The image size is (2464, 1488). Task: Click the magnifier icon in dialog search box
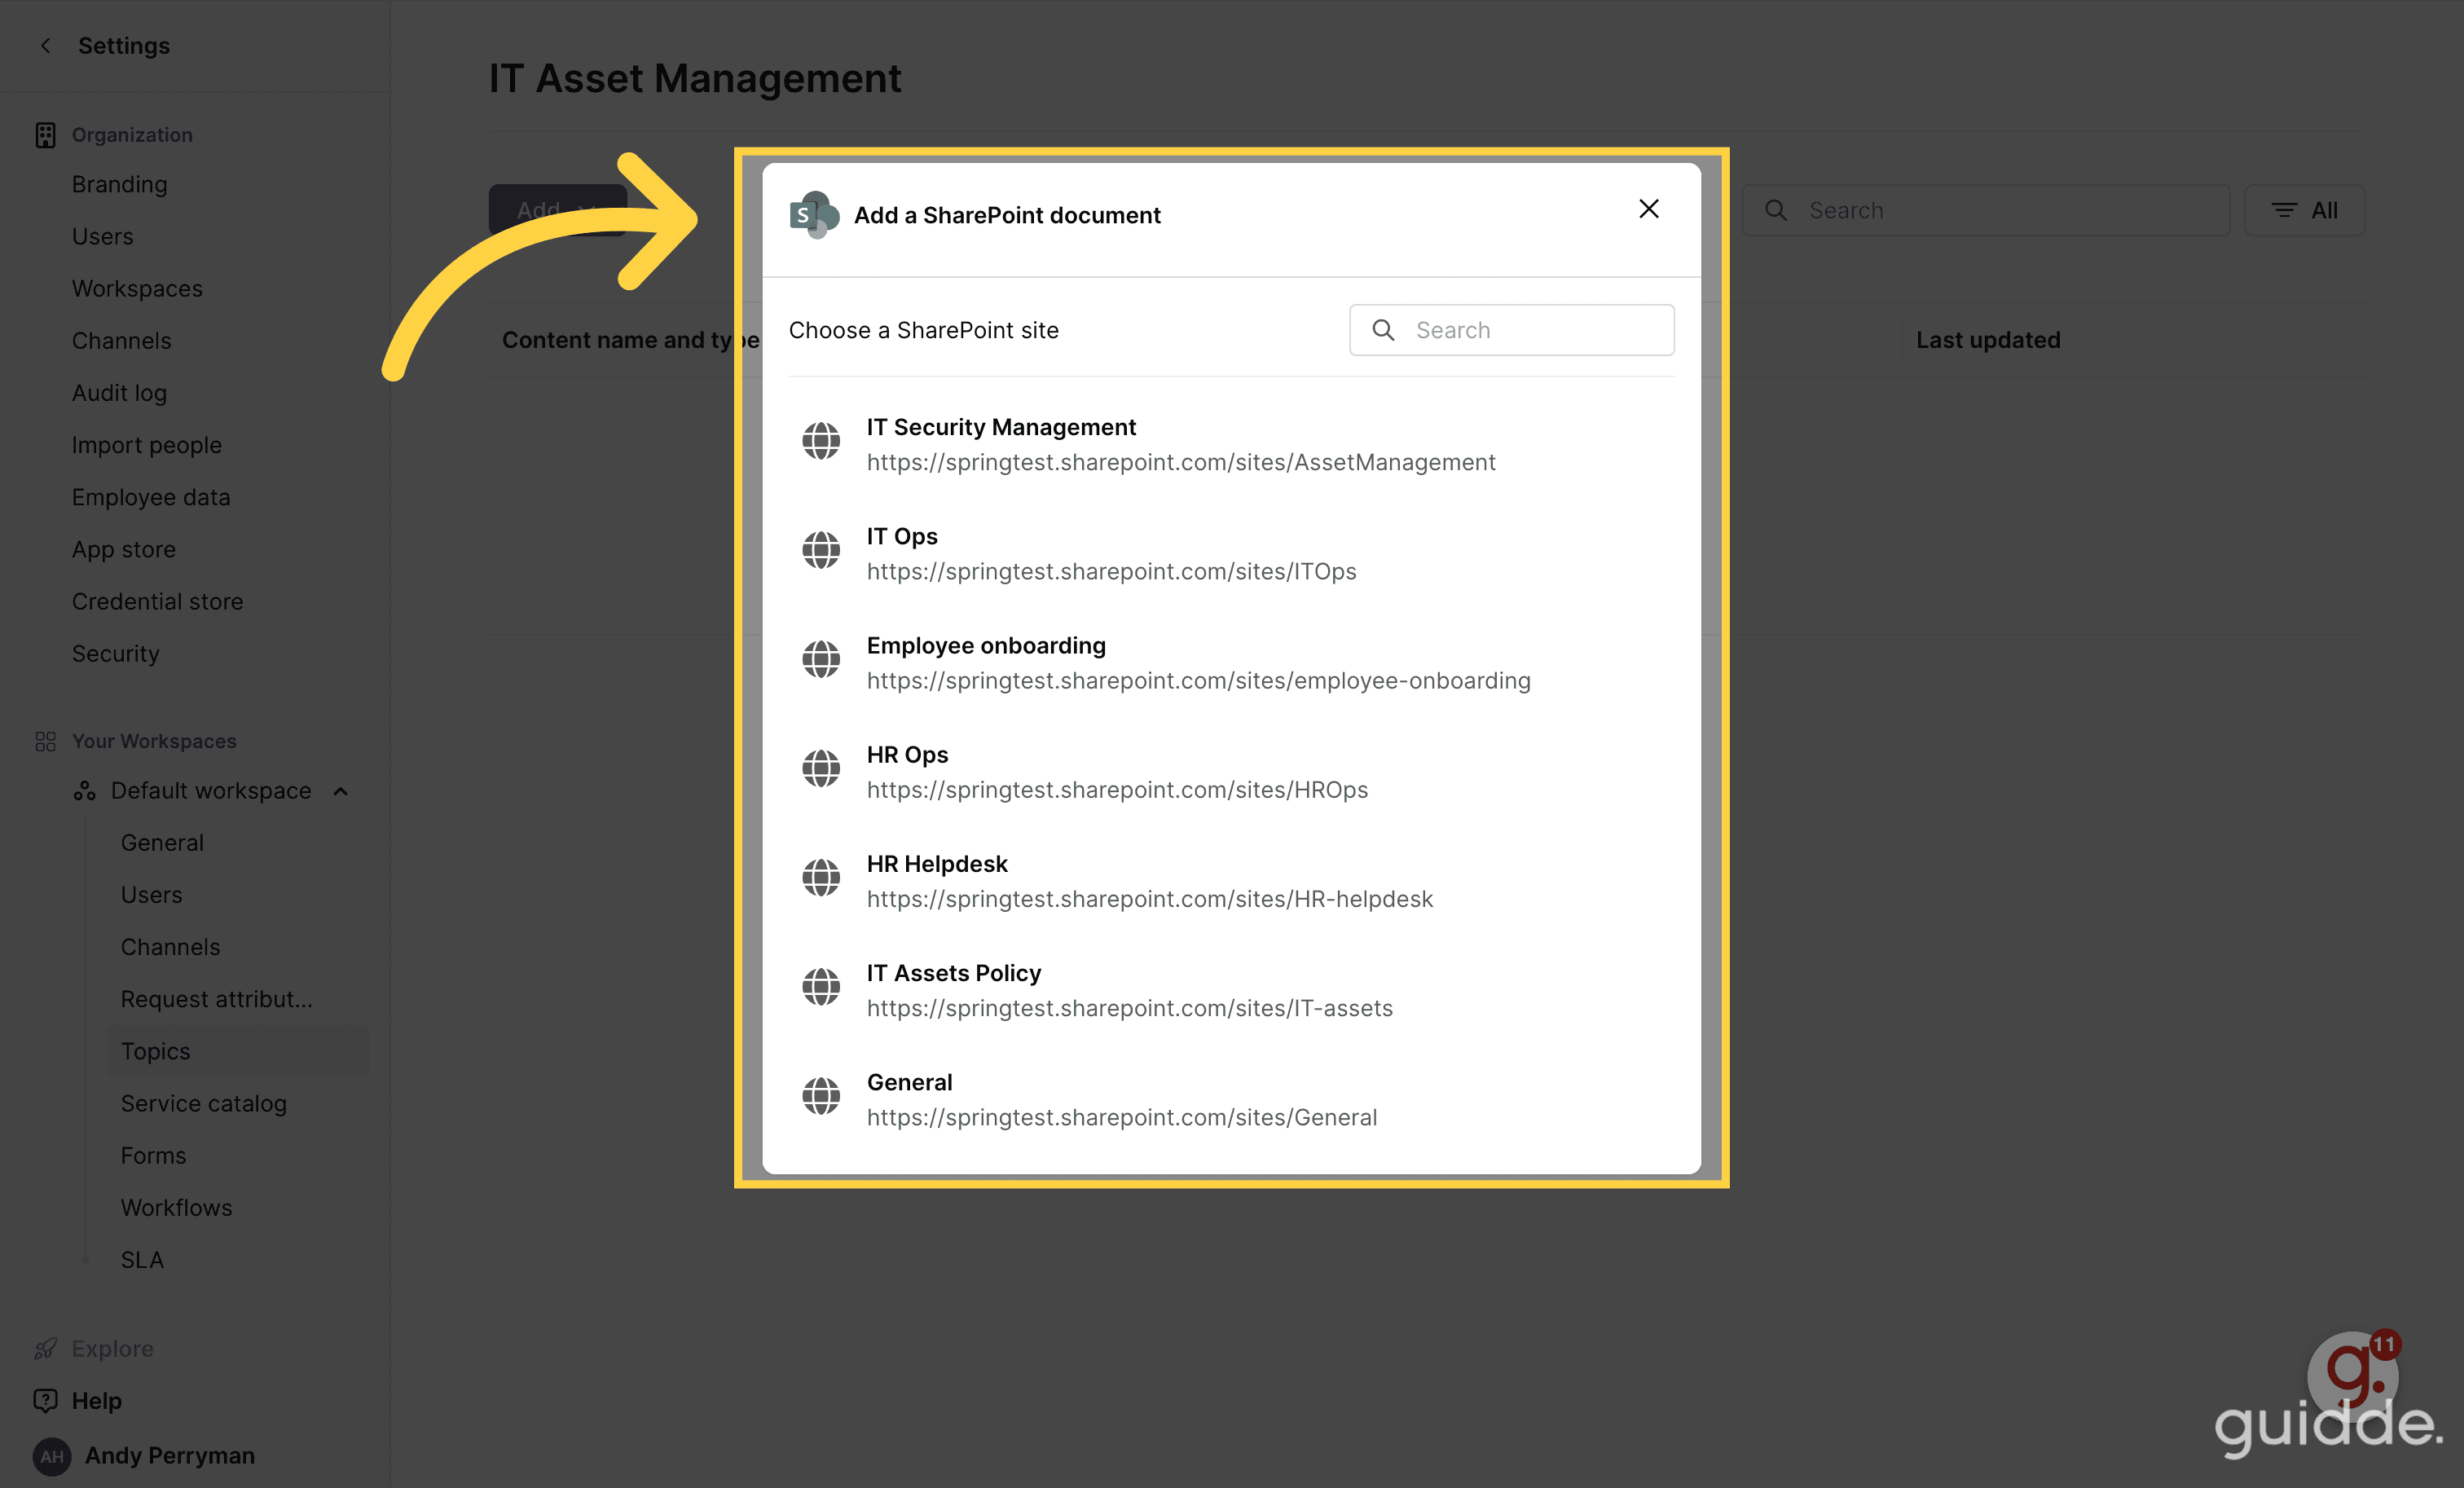pos(1383,330)
